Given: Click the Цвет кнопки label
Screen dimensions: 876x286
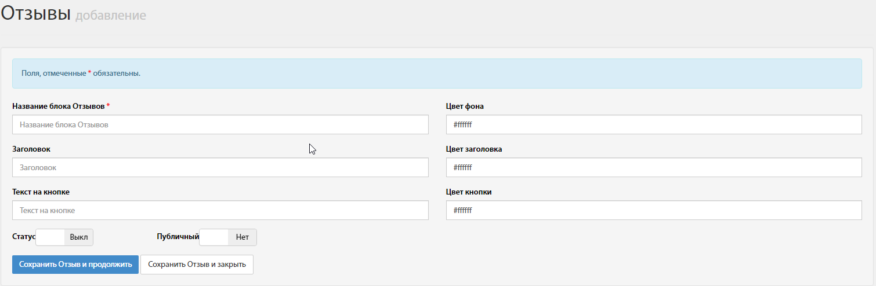Looking at the screenshot, I should tap(469, 192).
